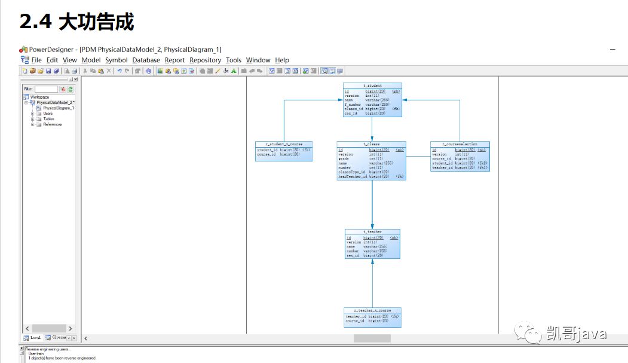
Task: Select the r_student_x_course table
Action: 284,151
